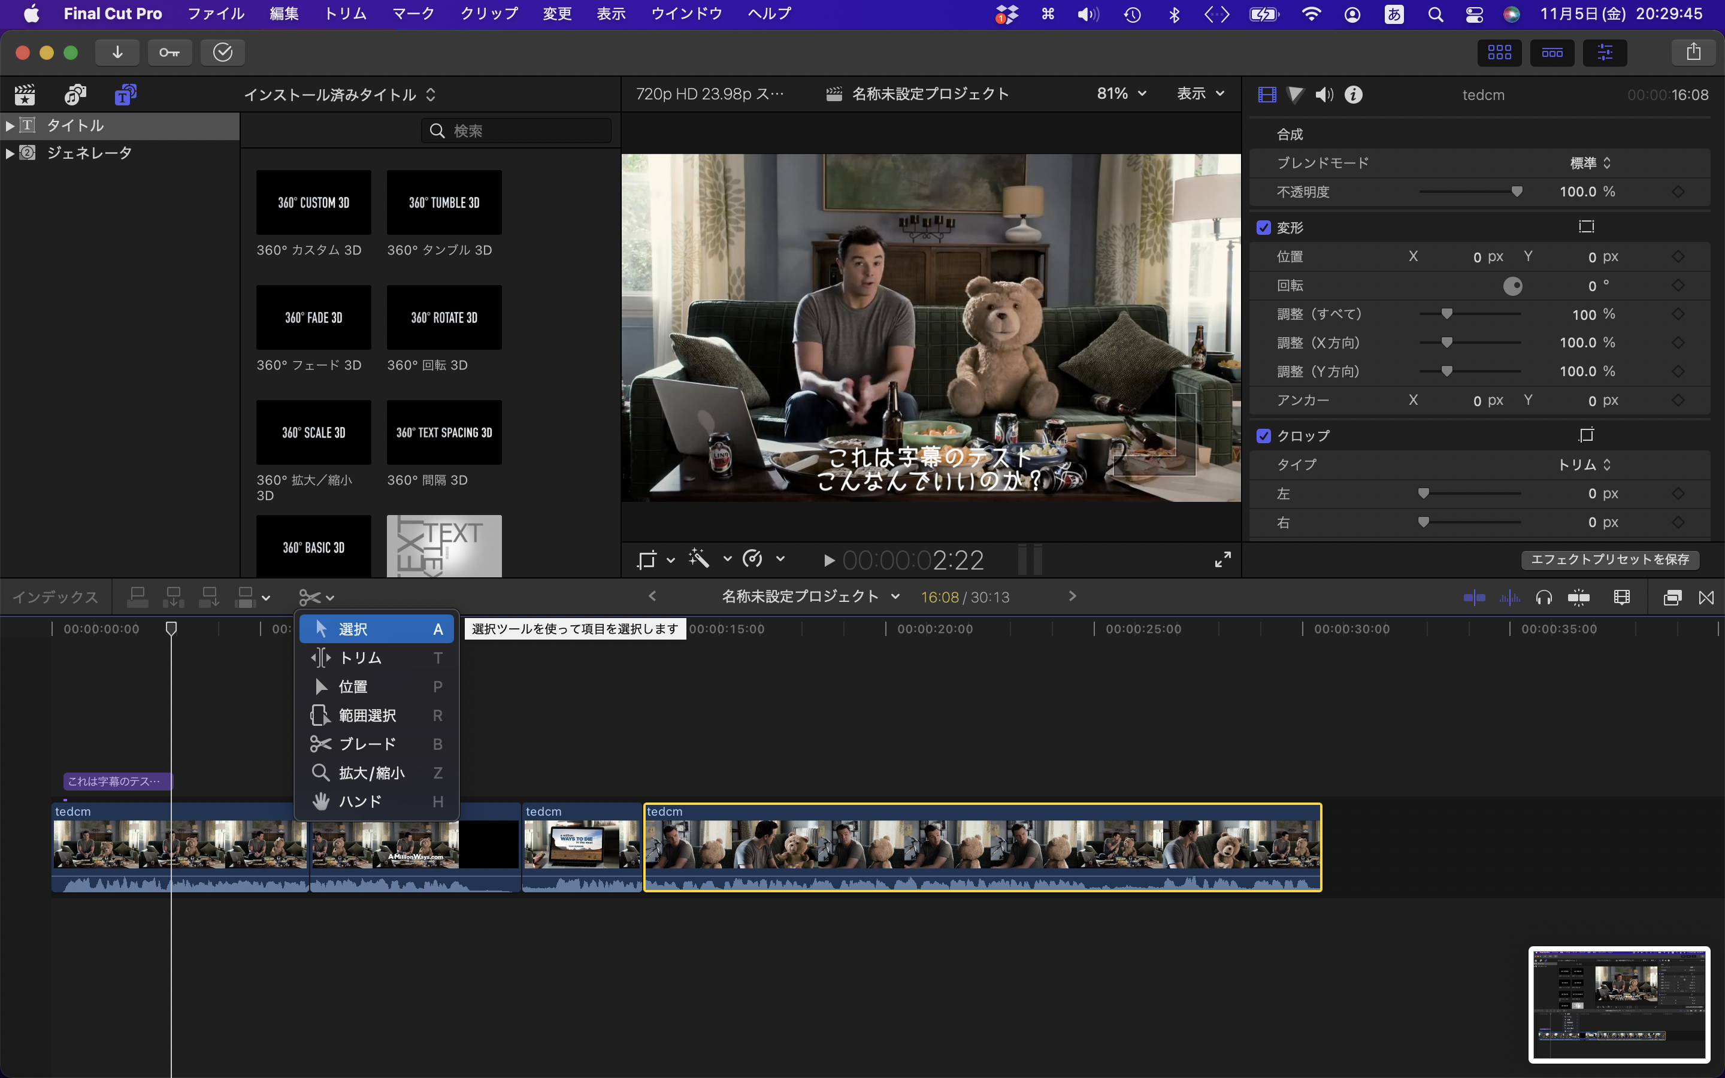Uncheck the クロップ crop checkbox
This screenshot has height=1078, width=1725.
pos(1264,435)
